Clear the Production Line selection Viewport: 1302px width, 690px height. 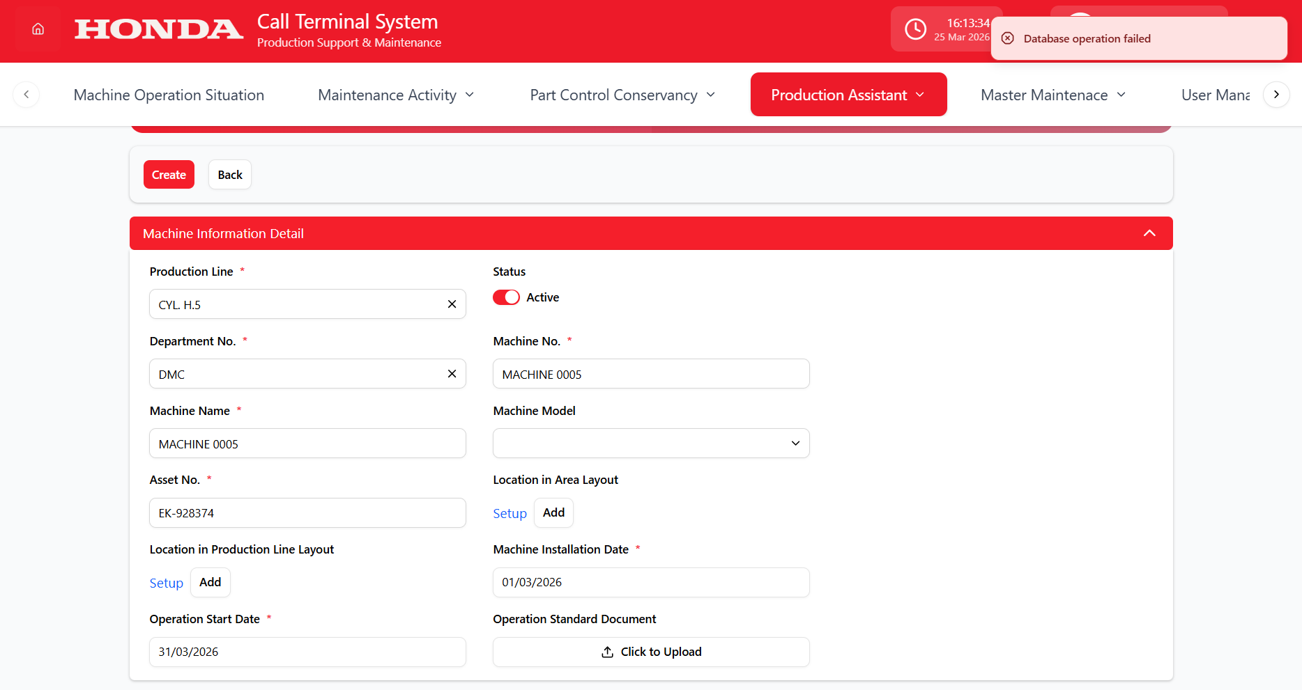pyautogui.click(x=452, y=304)
